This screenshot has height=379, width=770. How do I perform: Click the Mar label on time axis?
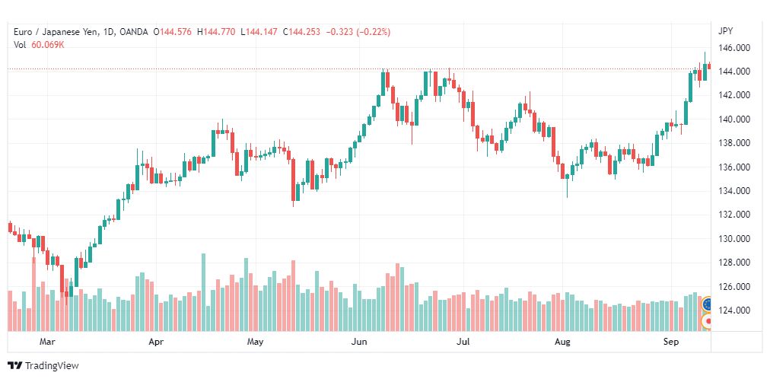tap(47, 342)
